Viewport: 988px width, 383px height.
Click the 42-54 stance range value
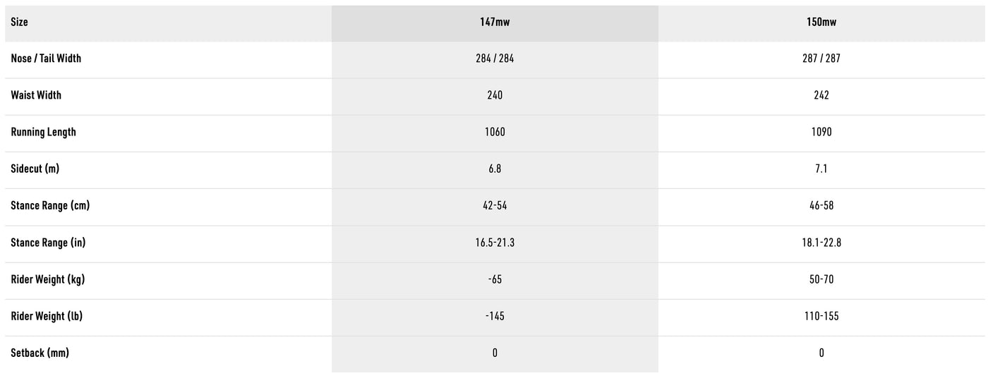point(495,205)
